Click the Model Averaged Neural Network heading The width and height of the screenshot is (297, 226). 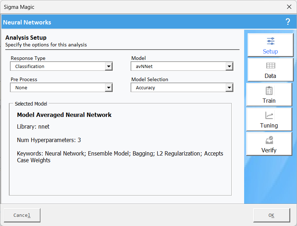coord(64,115)
